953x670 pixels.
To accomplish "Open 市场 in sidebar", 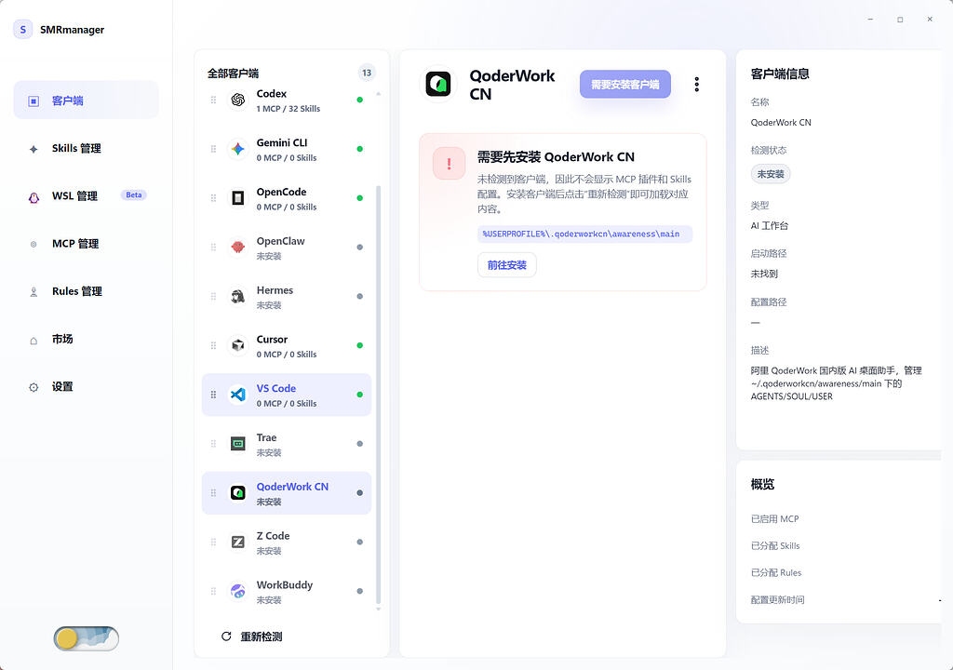I will tap(87, 340).
